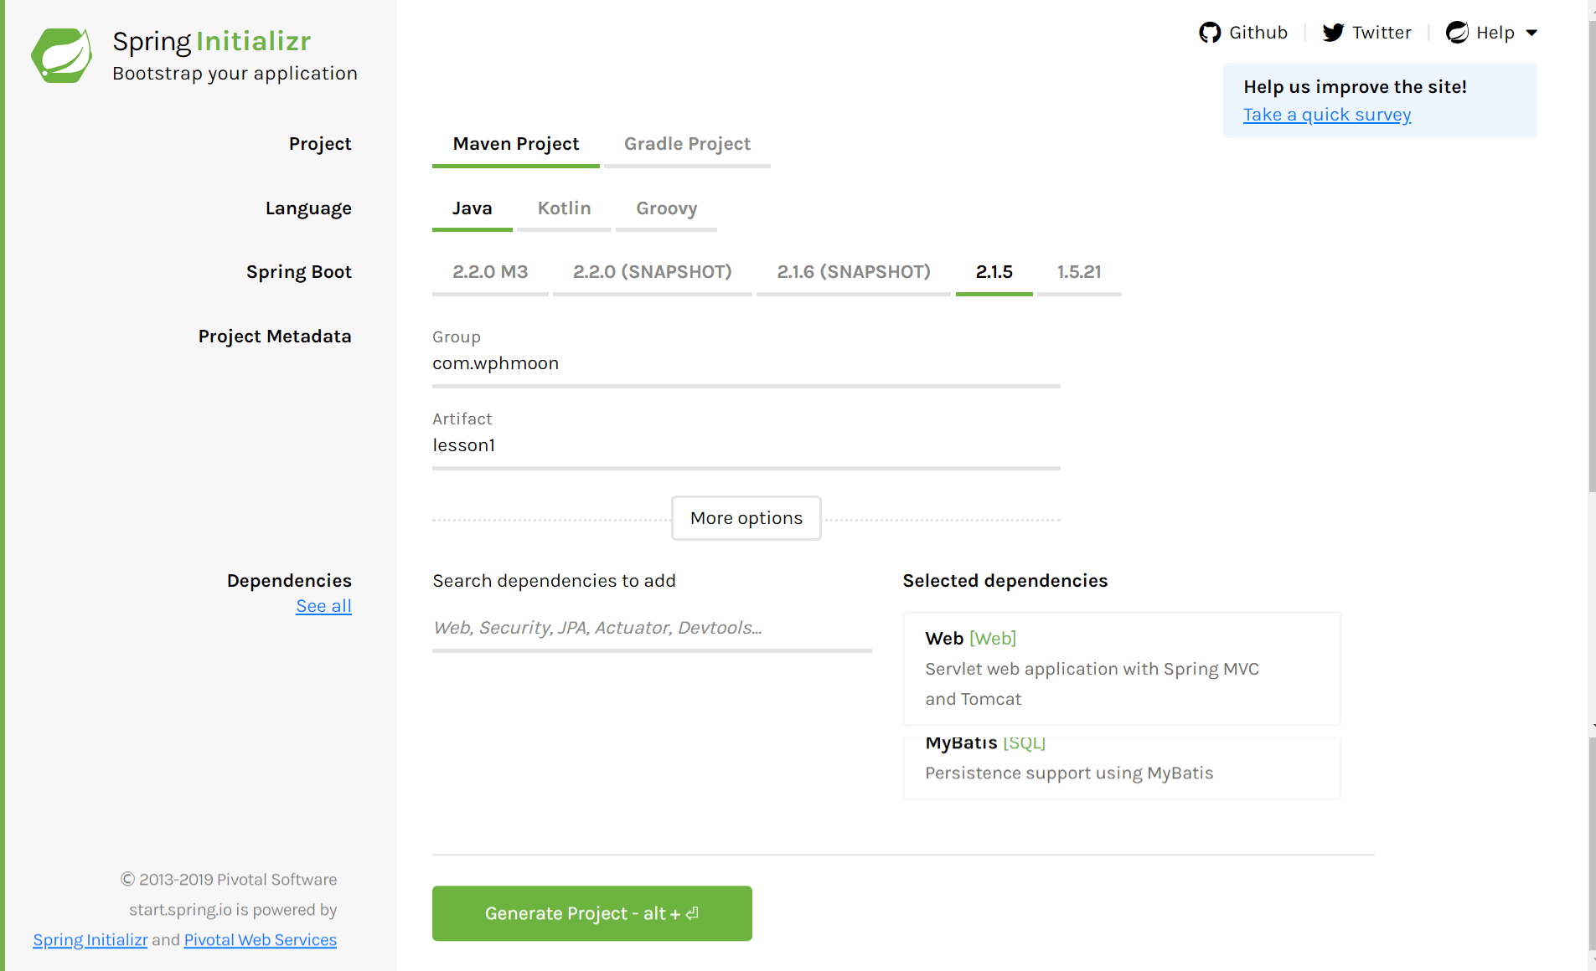Pick Spring Boot version 1.5.21
The height and width of the screenshot is (971, 1596).
tap(1078, 272)
